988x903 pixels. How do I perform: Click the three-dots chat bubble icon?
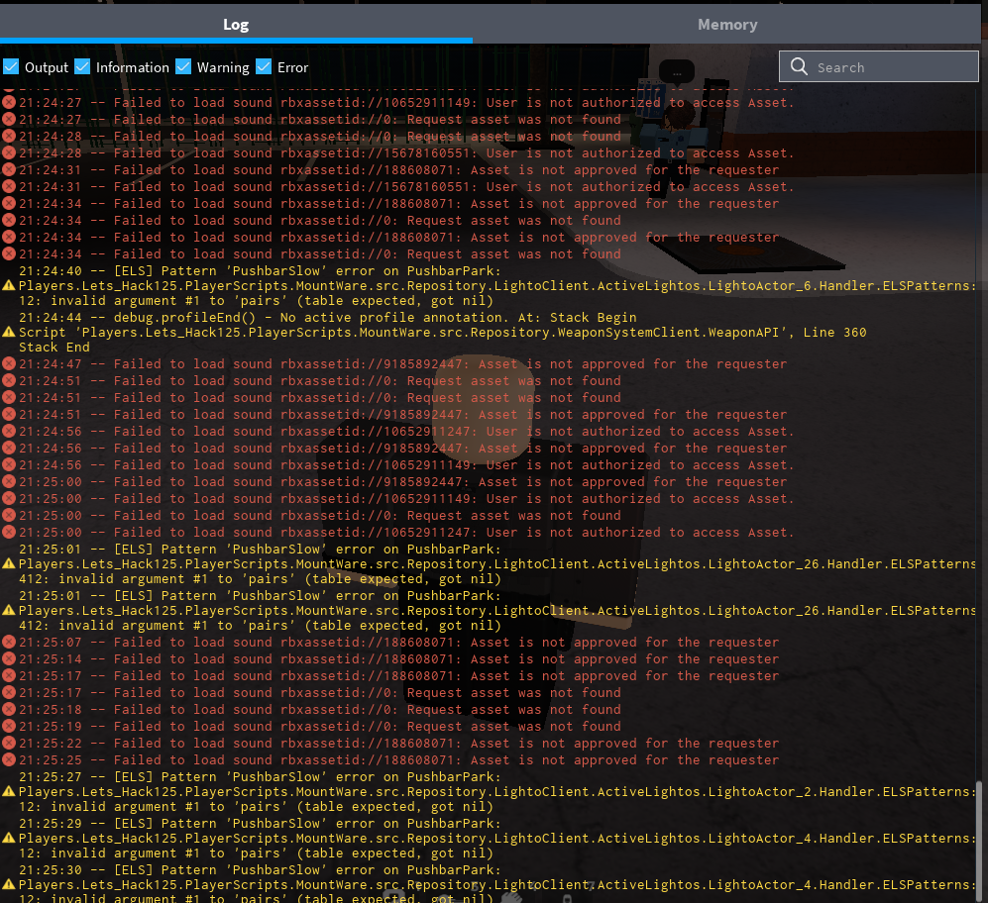click(678, 72)
